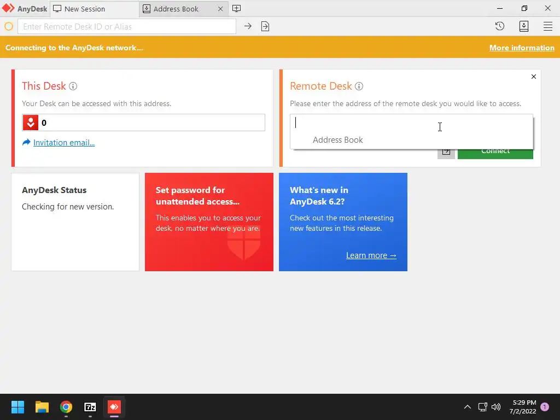Close the Remote Desk panel
Viewport: 560px width, 420px height.
(534, 77)
